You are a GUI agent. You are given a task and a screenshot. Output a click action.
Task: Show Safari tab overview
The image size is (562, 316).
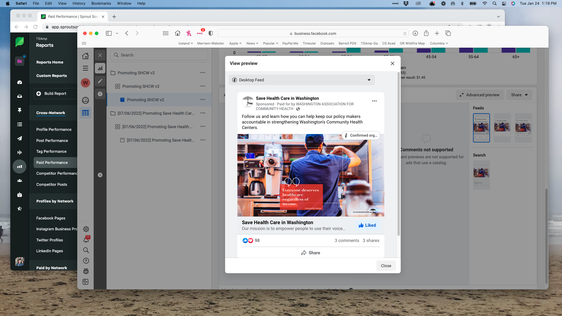point(448,33)
